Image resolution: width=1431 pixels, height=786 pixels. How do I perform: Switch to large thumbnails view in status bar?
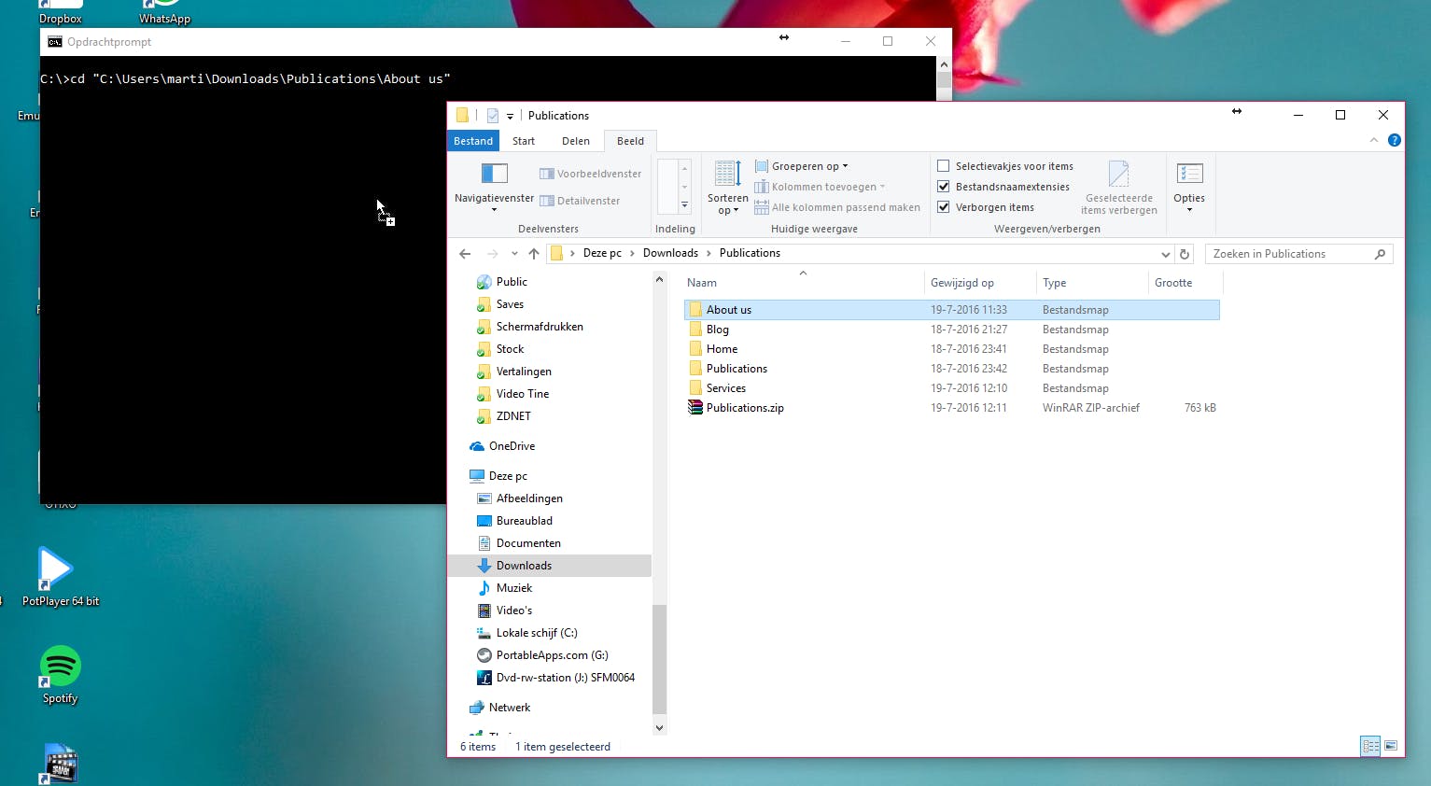1391,746
